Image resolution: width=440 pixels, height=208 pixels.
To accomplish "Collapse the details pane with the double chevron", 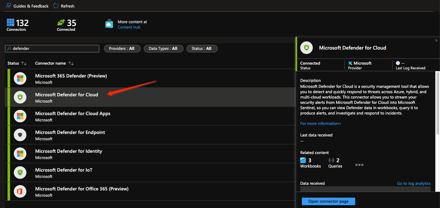I will point(436,40).
